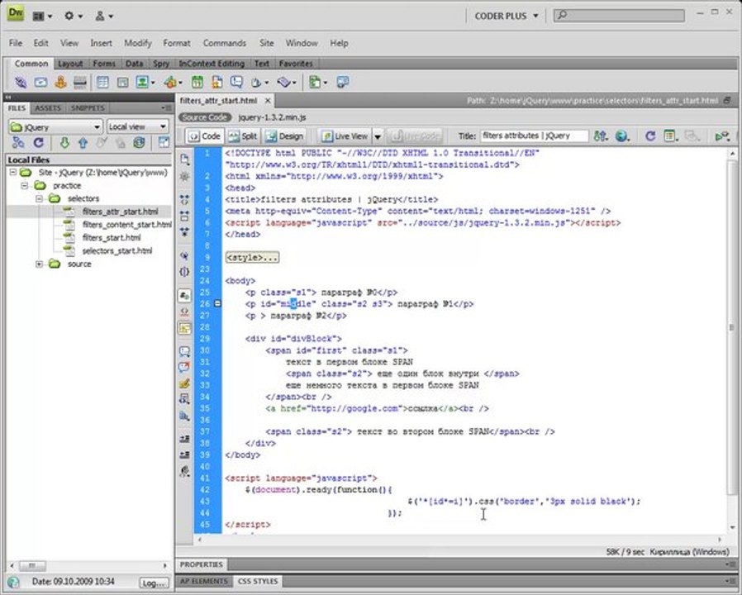Open related file jquery-1.3.2.min.js

(272, 117)
